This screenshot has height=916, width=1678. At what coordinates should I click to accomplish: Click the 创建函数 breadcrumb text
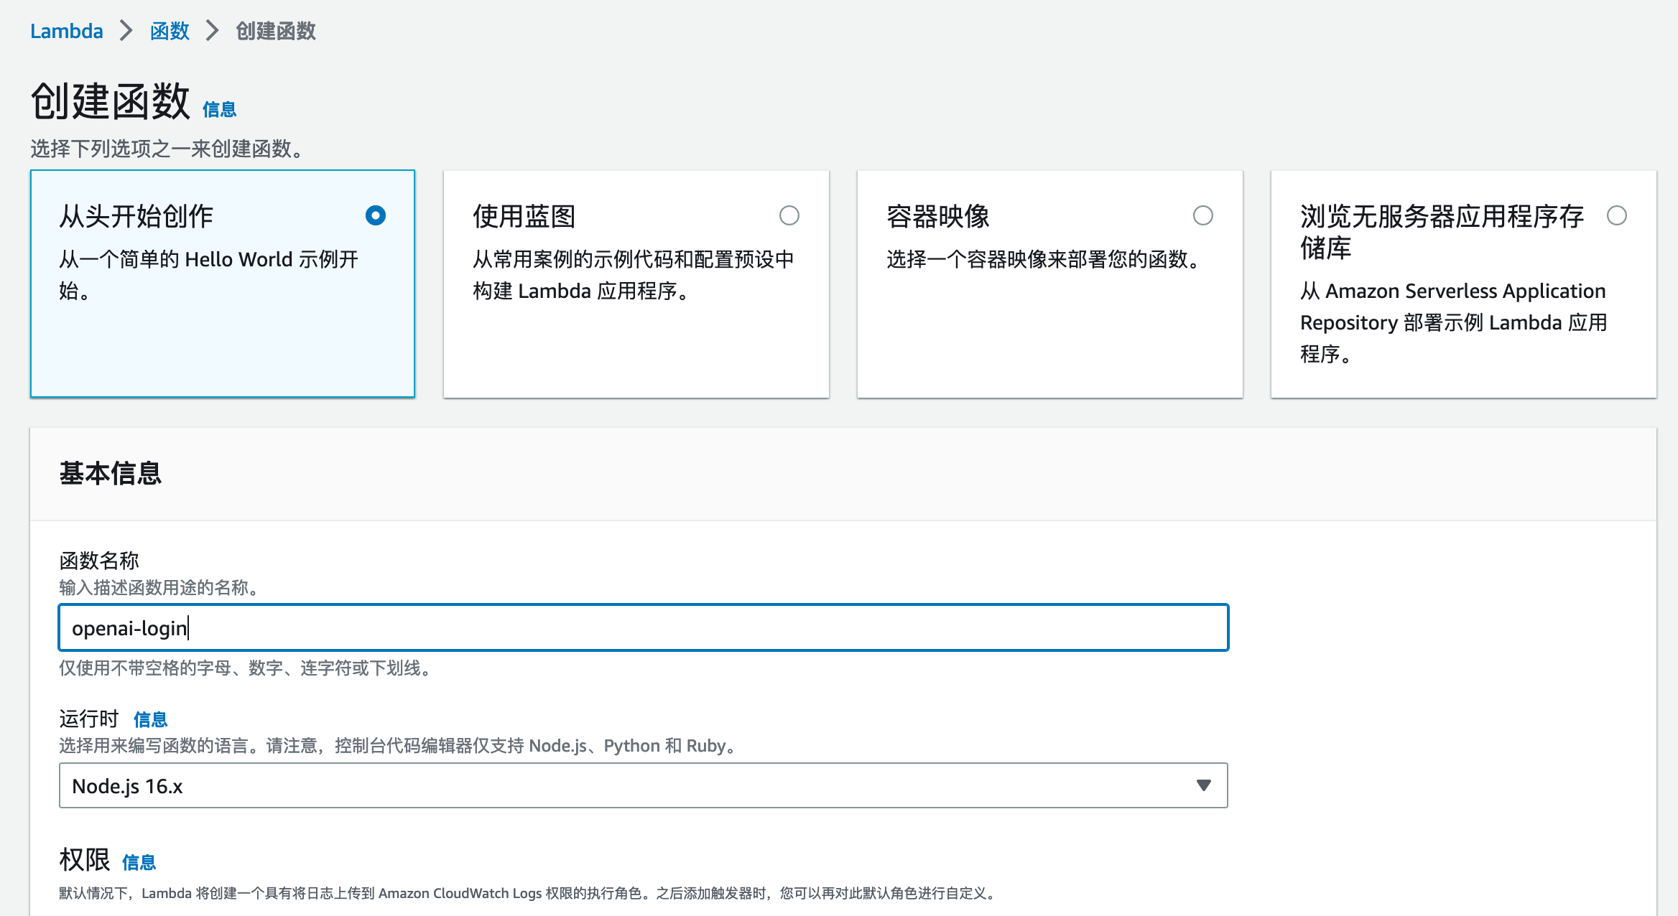coord(276,31)
